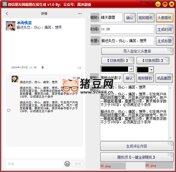Open the wide black combo box dropdown arrow
The height and width of the screenshot is (172, 176).
[x=131, y=69]
